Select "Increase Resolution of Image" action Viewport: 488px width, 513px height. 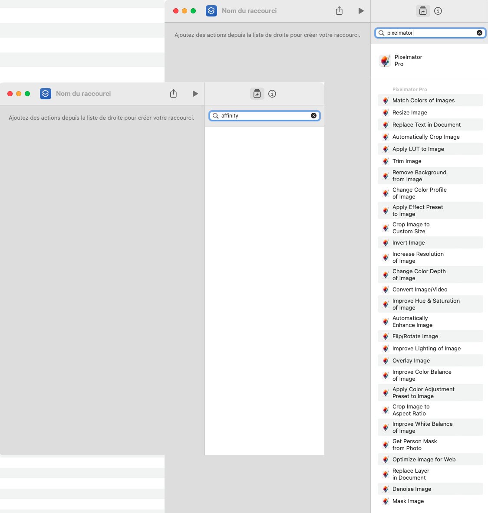click(430, 257)
